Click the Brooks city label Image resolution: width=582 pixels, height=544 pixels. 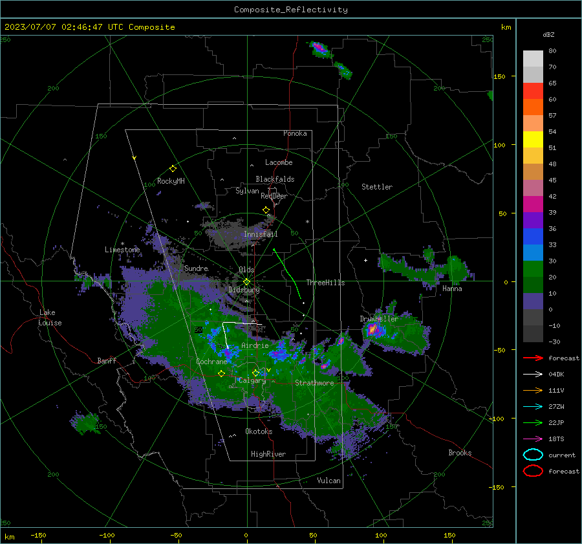460,453
